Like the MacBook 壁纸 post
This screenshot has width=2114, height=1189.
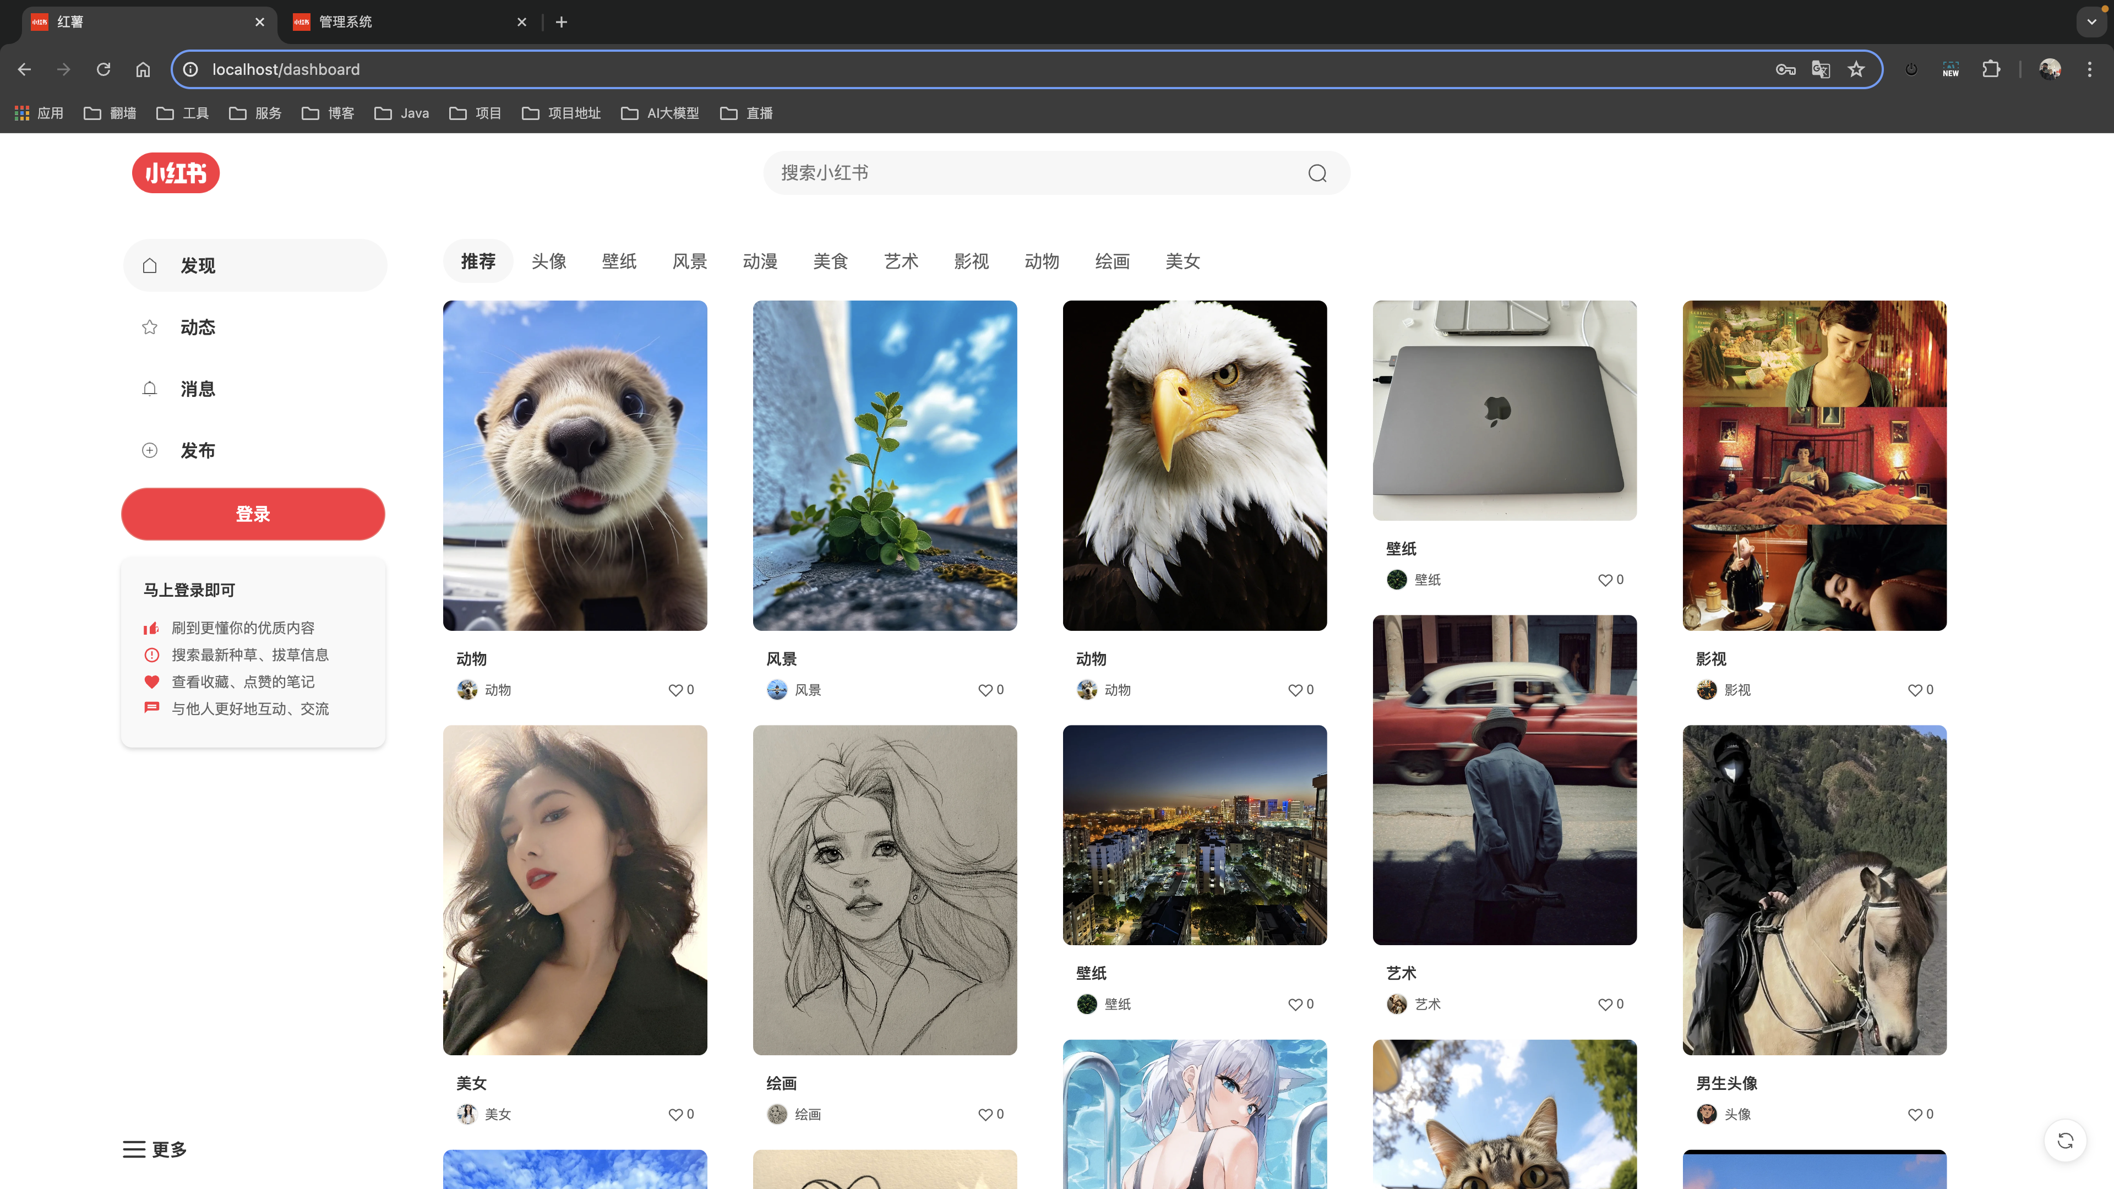(x=1605, y=580)
